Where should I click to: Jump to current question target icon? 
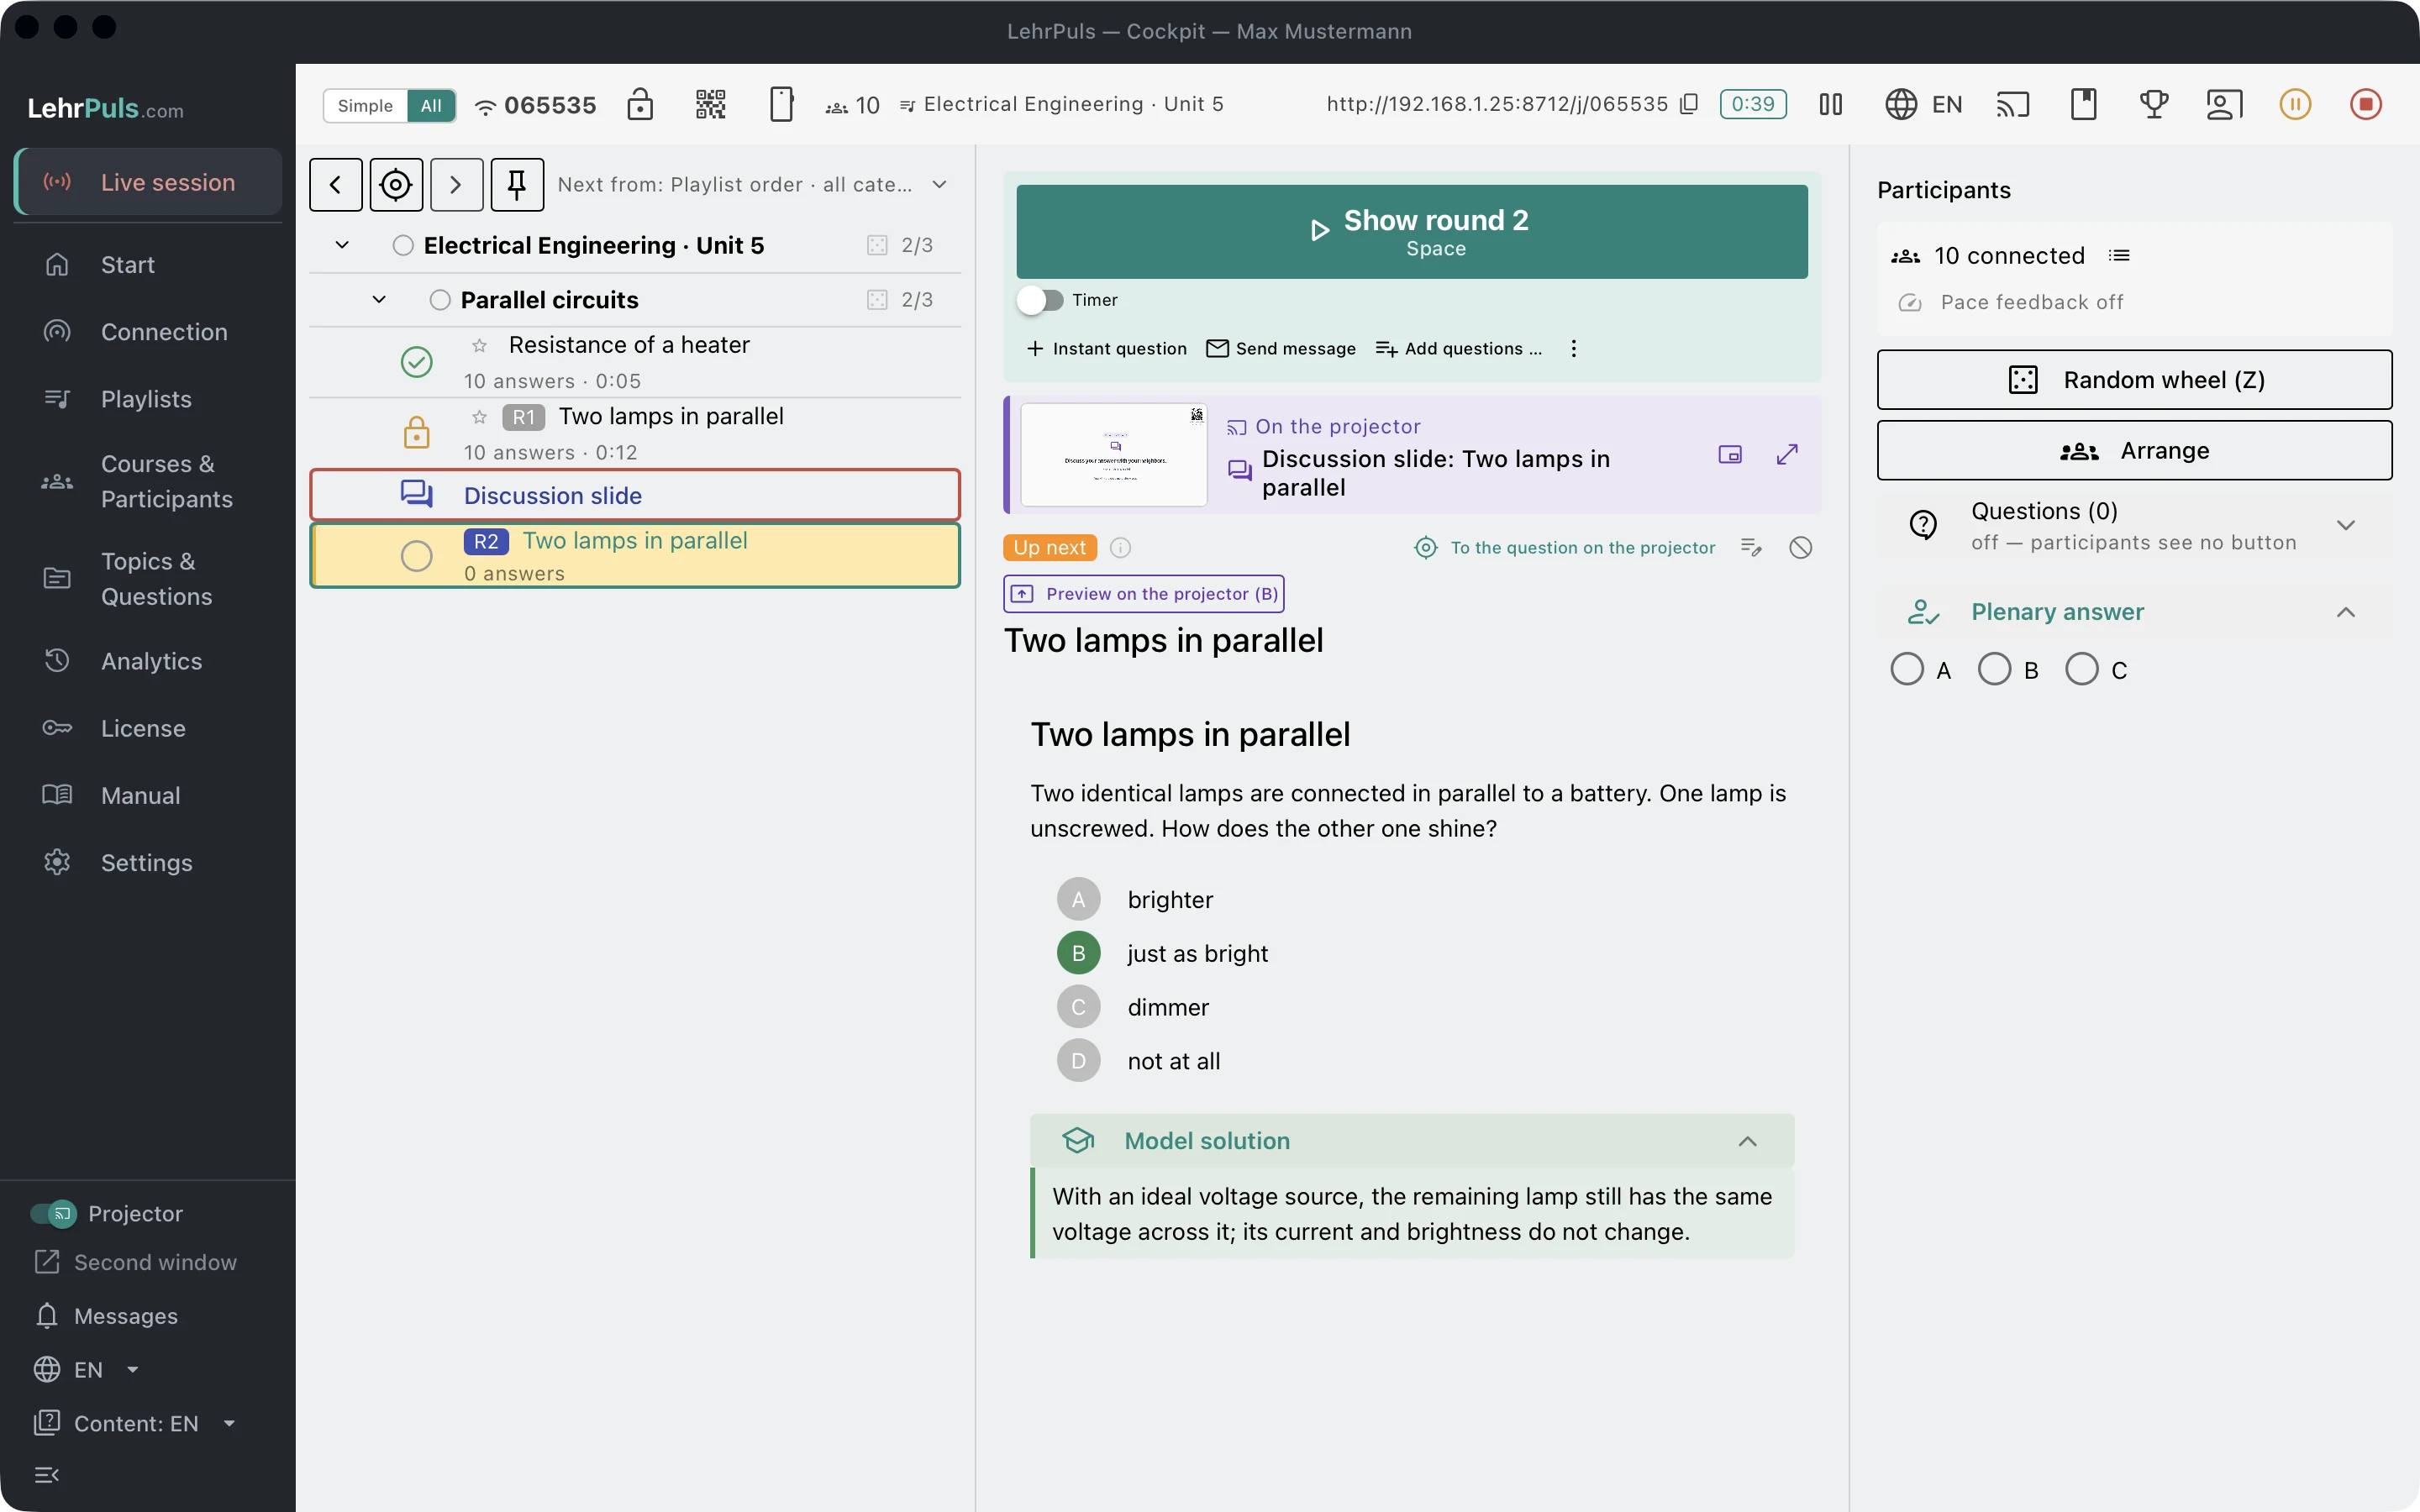396,184
